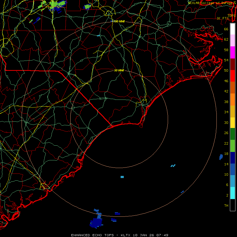
Task: Click the navy 14-18 kft legend swatch
Action: point(233,158)
